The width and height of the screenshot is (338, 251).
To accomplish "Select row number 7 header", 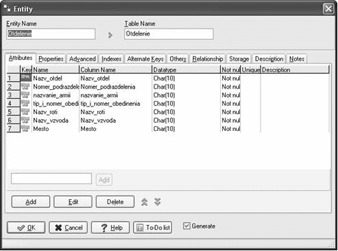I will click(14, 128).
